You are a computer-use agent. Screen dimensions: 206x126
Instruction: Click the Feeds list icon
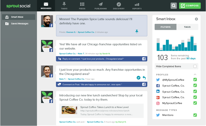pyautogui.click(x=82, y=4)
